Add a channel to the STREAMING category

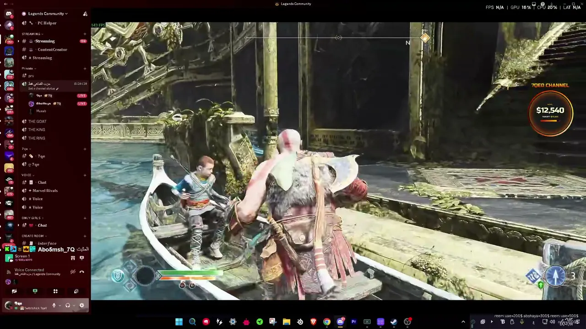coord(85,34)
